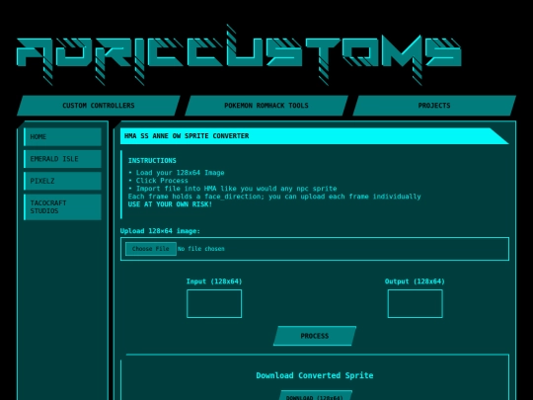533x400 pixels.
Task: Click the 'Each frame holds a face_direction' line
Action: coord(274,197)
